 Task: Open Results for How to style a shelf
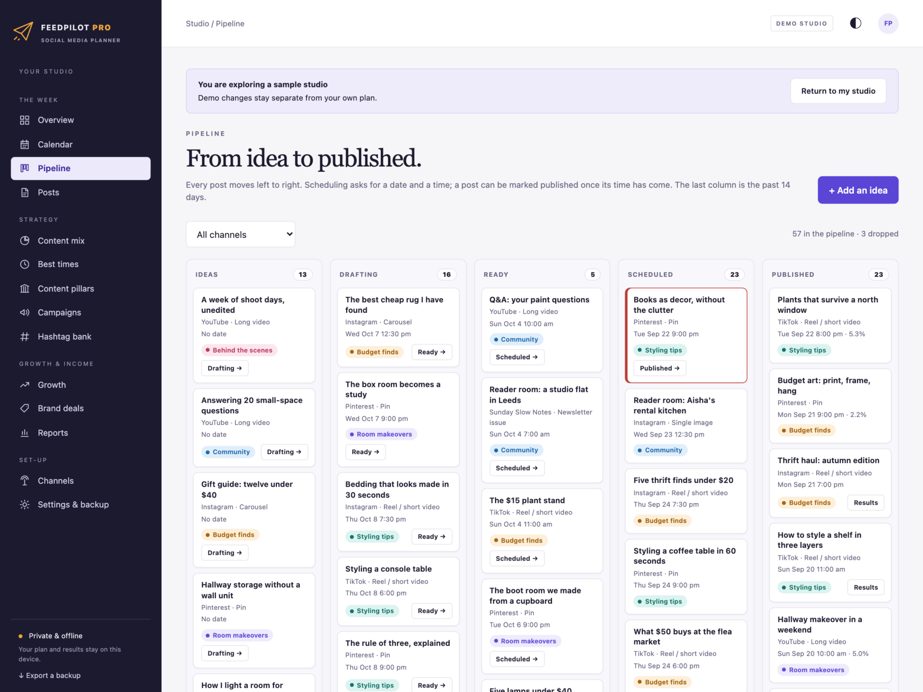pos(865,587)
